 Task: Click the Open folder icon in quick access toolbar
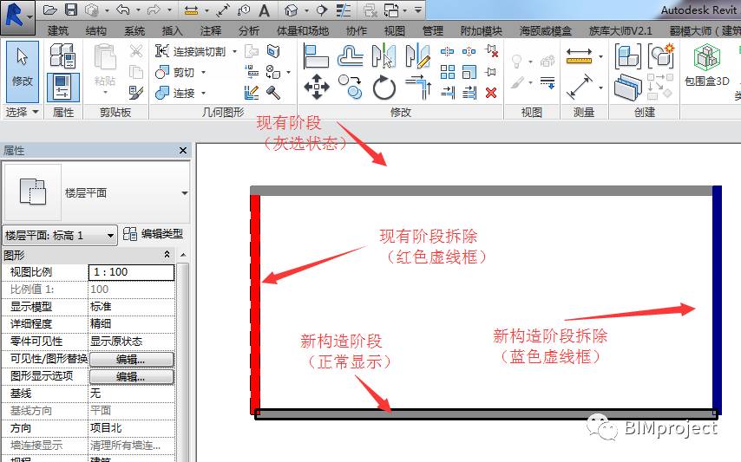coord(50,10)
